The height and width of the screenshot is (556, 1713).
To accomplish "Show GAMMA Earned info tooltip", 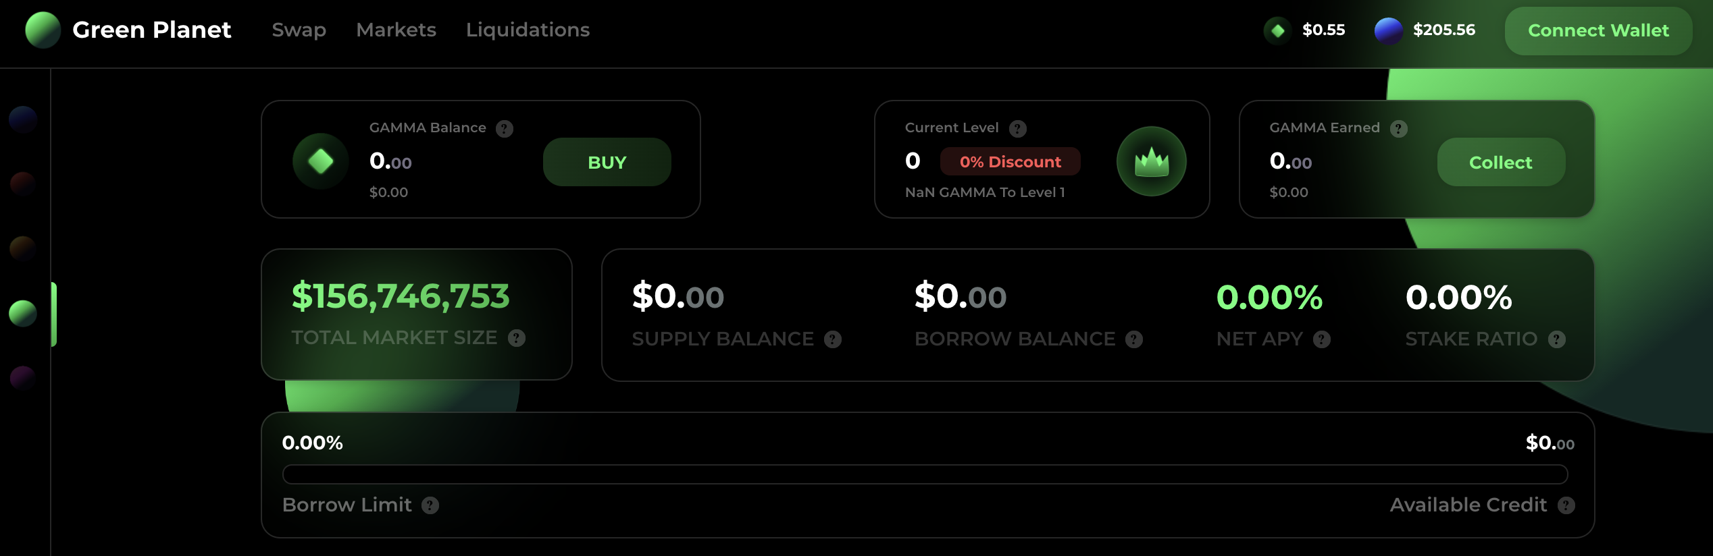I will click(x=1399, y=128).
